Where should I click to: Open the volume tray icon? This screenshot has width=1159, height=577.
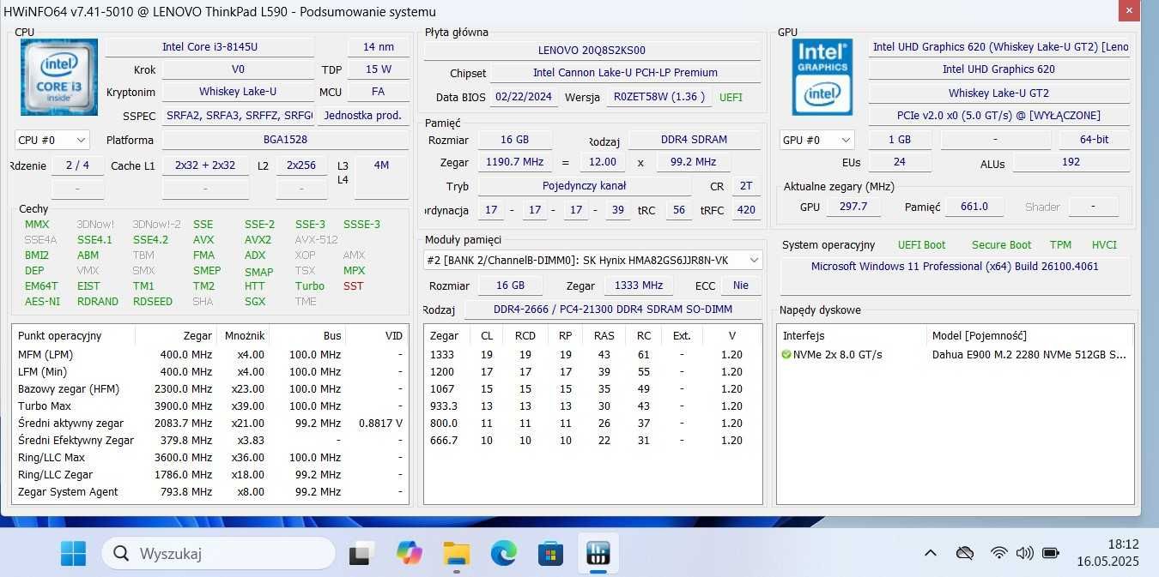click(1024, 553)
